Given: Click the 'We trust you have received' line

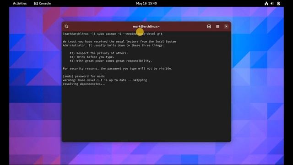Looking at the screenshot, I should (119, 42).
